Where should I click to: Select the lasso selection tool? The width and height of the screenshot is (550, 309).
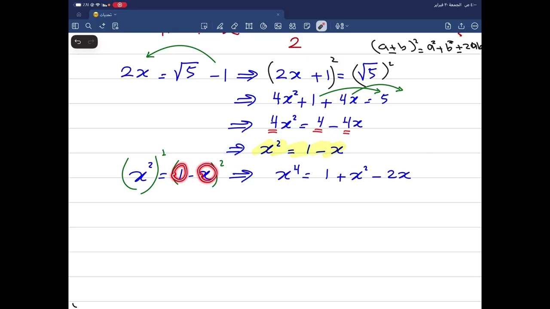click(204, 26)
